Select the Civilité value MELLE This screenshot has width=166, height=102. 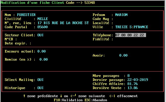pos(42,19)
